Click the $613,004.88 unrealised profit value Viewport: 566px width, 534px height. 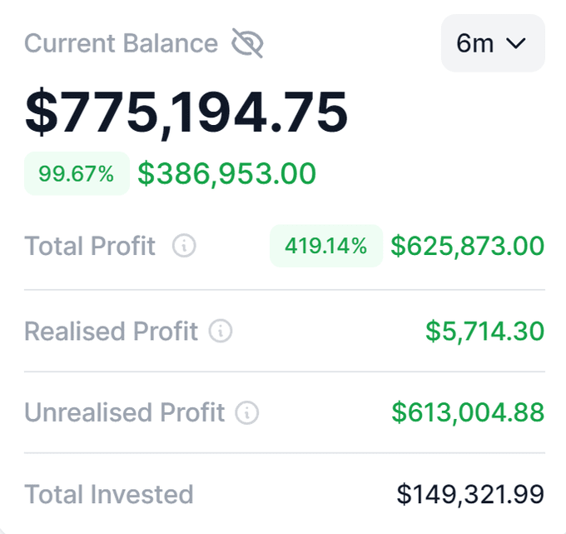(468, 412)
